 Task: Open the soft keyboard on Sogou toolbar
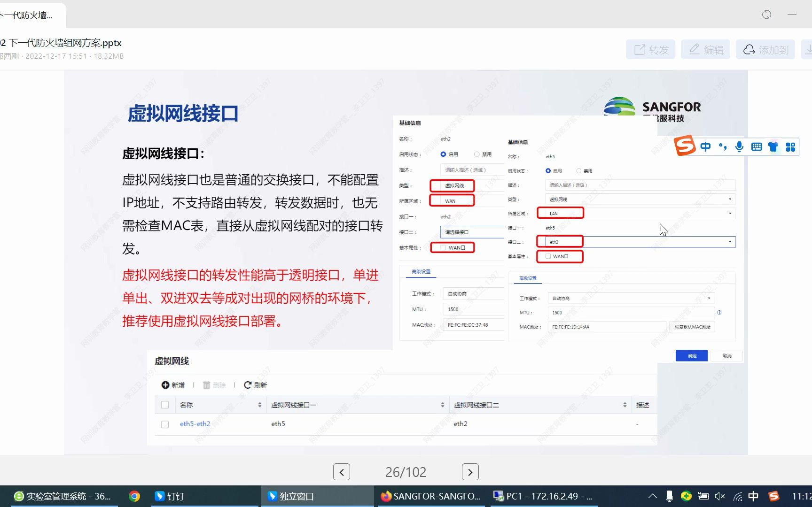tap(757, 146)
